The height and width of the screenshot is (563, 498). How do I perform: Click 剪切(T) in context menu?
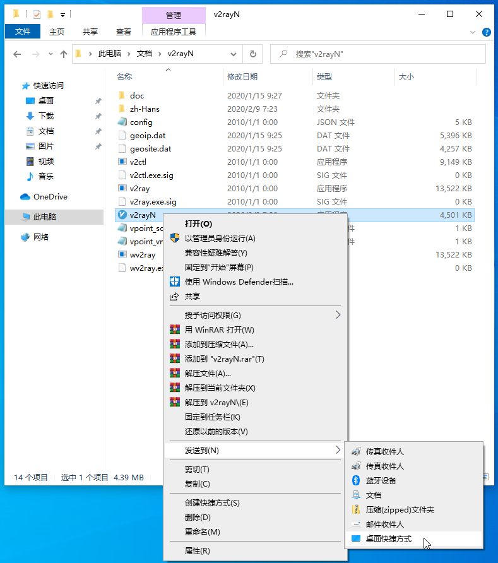[255, 470]
